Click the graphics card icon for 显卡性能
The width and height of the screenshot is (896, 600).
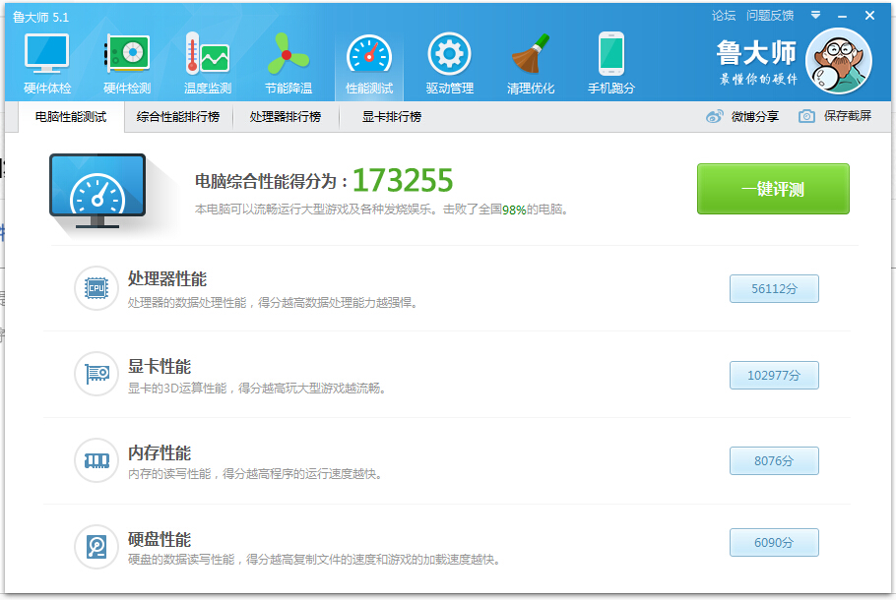point(96,374)
